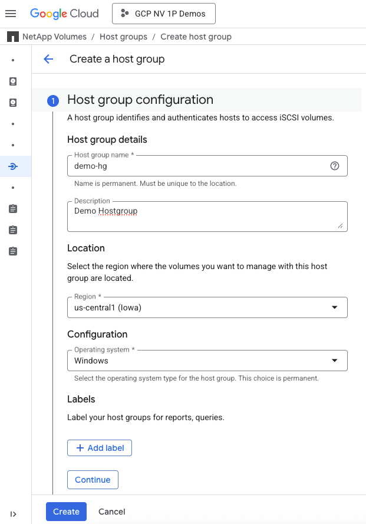366x524 pixels.
Task: Click the help icon in Host group name field
Action: click(x=335, y=166)
